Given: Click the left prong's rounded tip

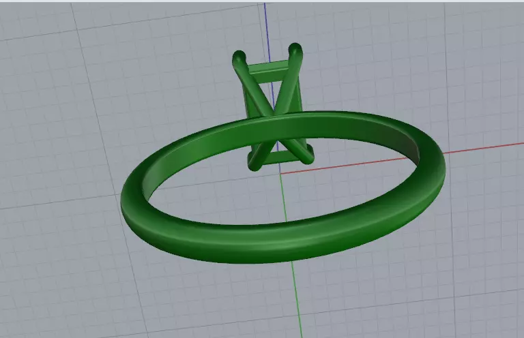Looking at the screenshot, I should pyautogui.click(x=239, y=58).
